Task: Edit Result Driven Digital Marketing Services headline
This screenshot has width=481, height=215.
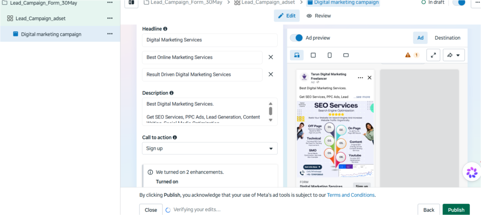Action: pos(202,74)
